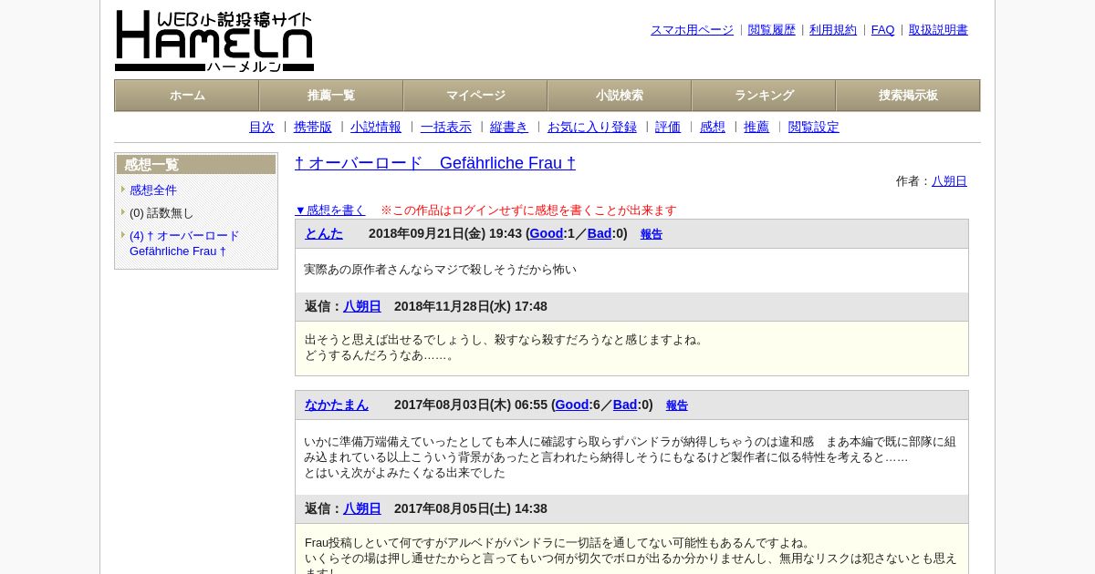Click the Hameln site logo
1095x574 pixels.
coord(214,41)
